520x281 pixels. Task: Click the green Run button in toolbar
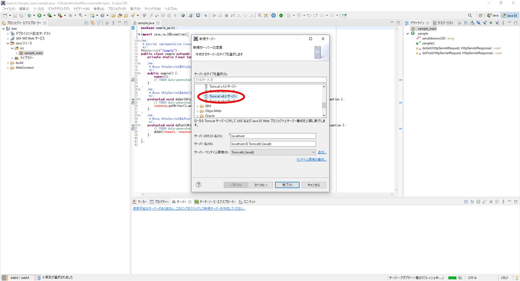[x=39, y=15]
